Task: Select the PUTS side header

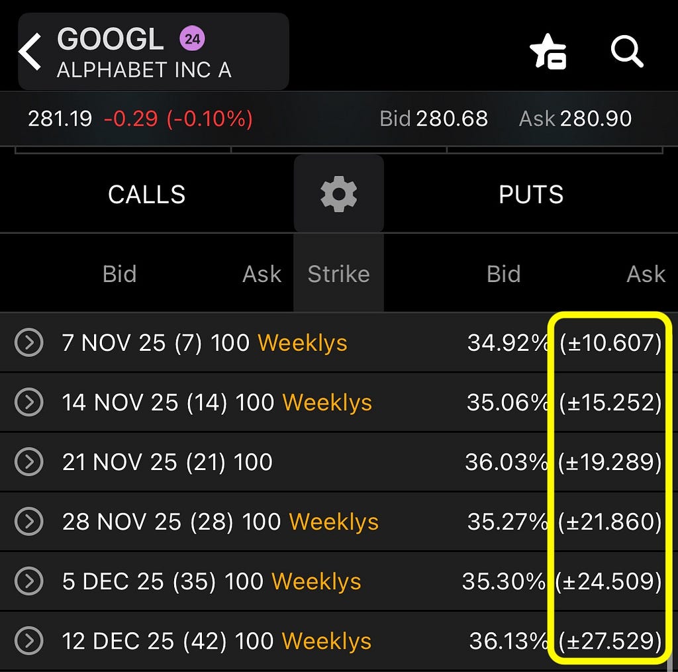Action: point(531,194)
